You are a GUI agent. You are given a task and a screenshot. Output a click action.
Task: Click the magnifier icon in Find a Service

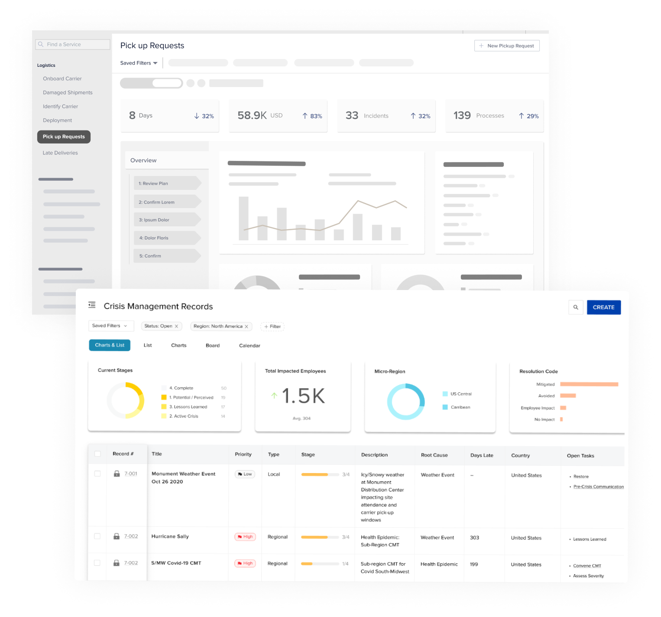point(41,44)
